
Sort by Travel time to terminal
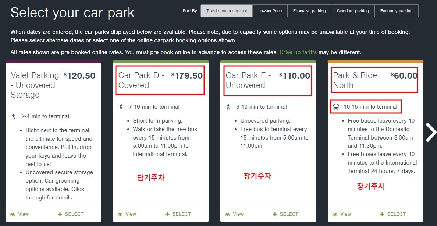pos(227,11)
